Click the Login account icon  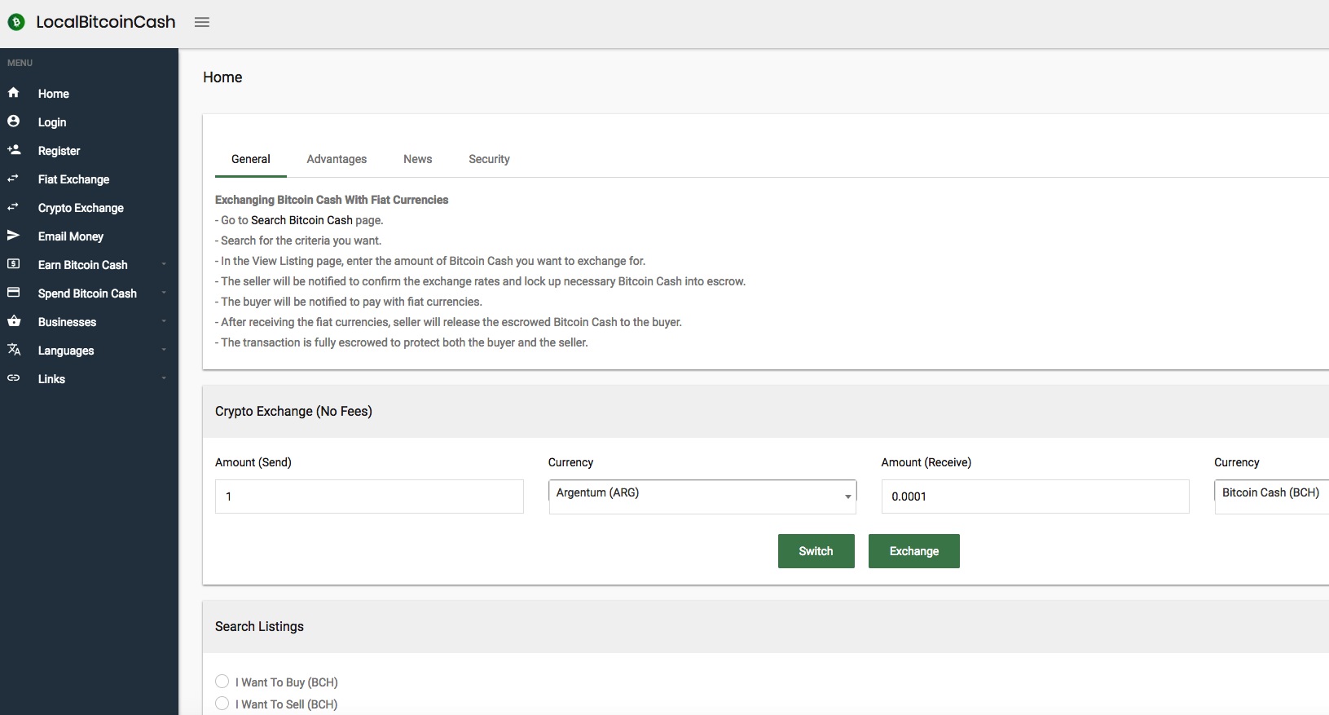click(x=13, y=121)
